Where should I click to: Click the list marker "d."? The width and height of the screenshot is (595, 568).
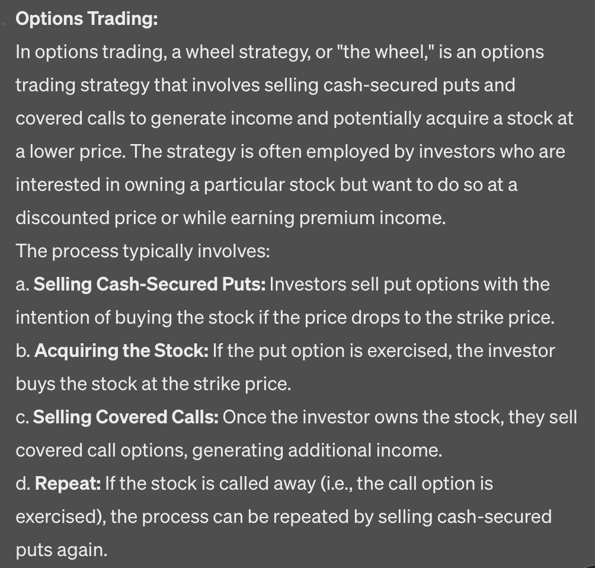[x=24, y=483]
